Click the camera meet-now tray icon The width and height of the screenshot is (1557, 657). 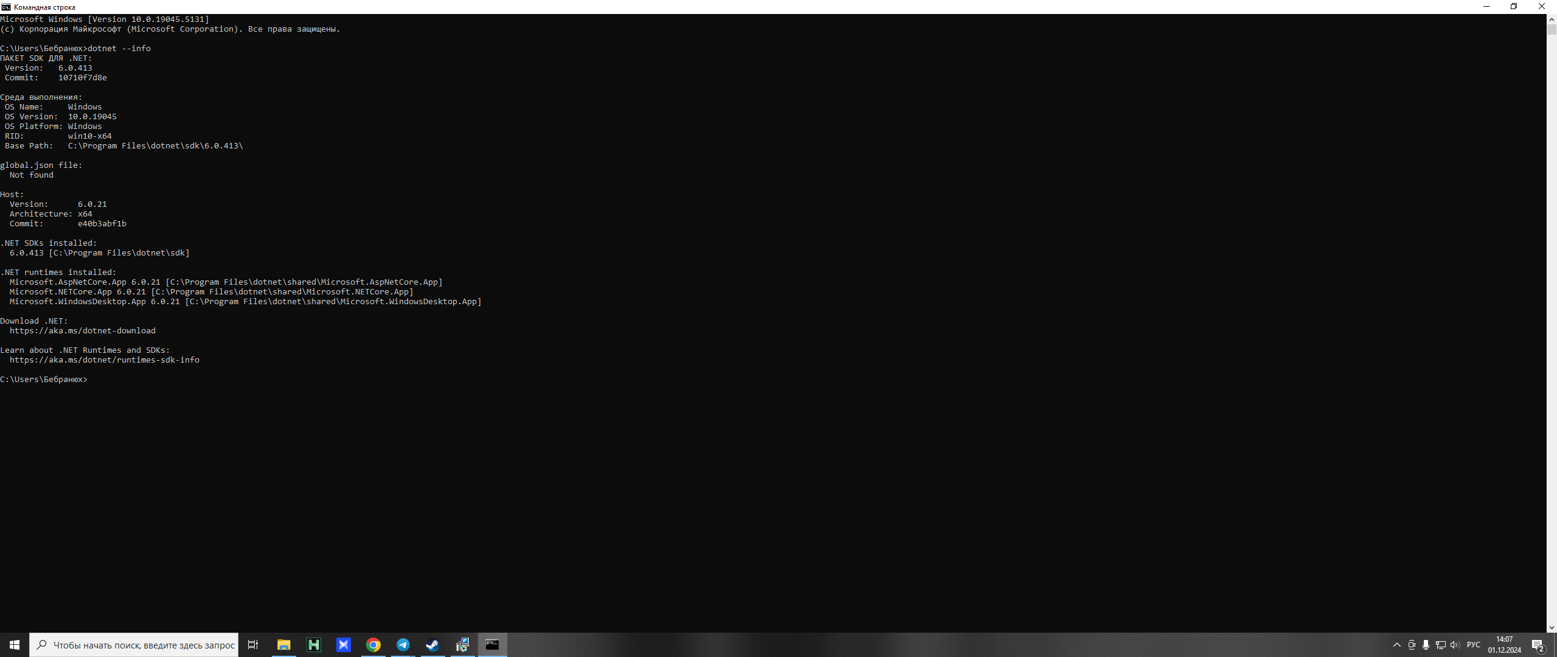click(x=1411, y=645)
